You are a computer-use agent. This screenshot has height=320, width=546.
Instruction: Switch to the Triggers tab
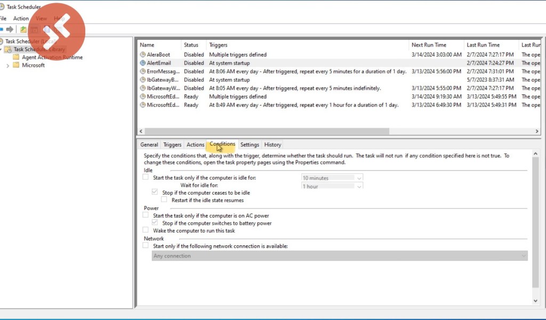172,145
